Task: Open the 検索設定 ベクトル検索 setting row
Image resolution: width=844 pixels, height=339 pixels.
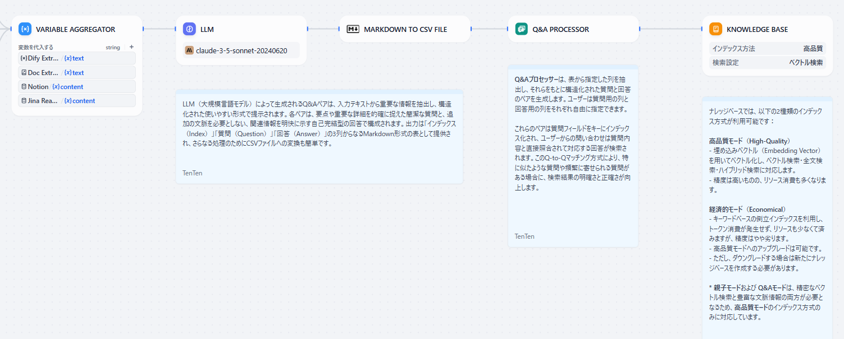Action: pyautogui.click(x=767, y=63)
